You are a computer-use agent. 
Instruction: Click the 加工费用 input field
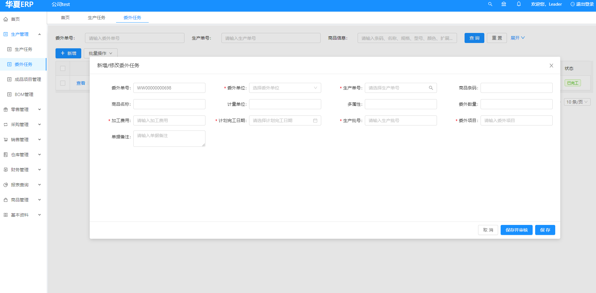click(169, 120)
